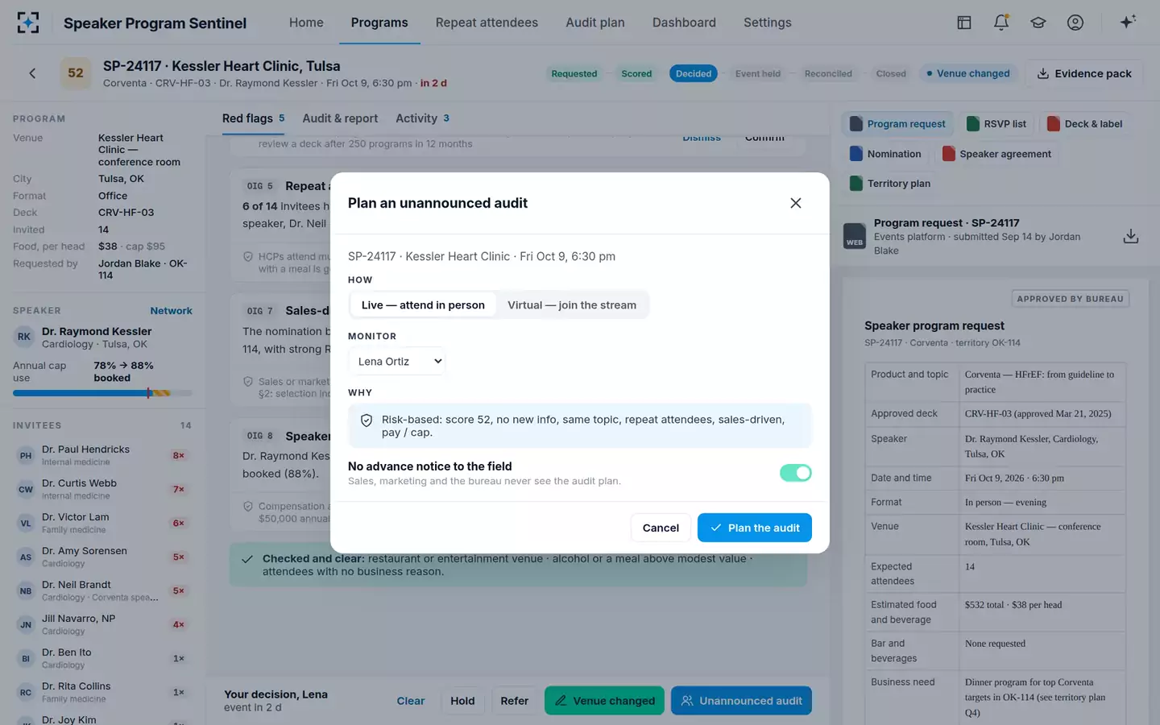Click the annual cap use progress bar
Screen dimensions: 1160x725
tap(102, 393)
